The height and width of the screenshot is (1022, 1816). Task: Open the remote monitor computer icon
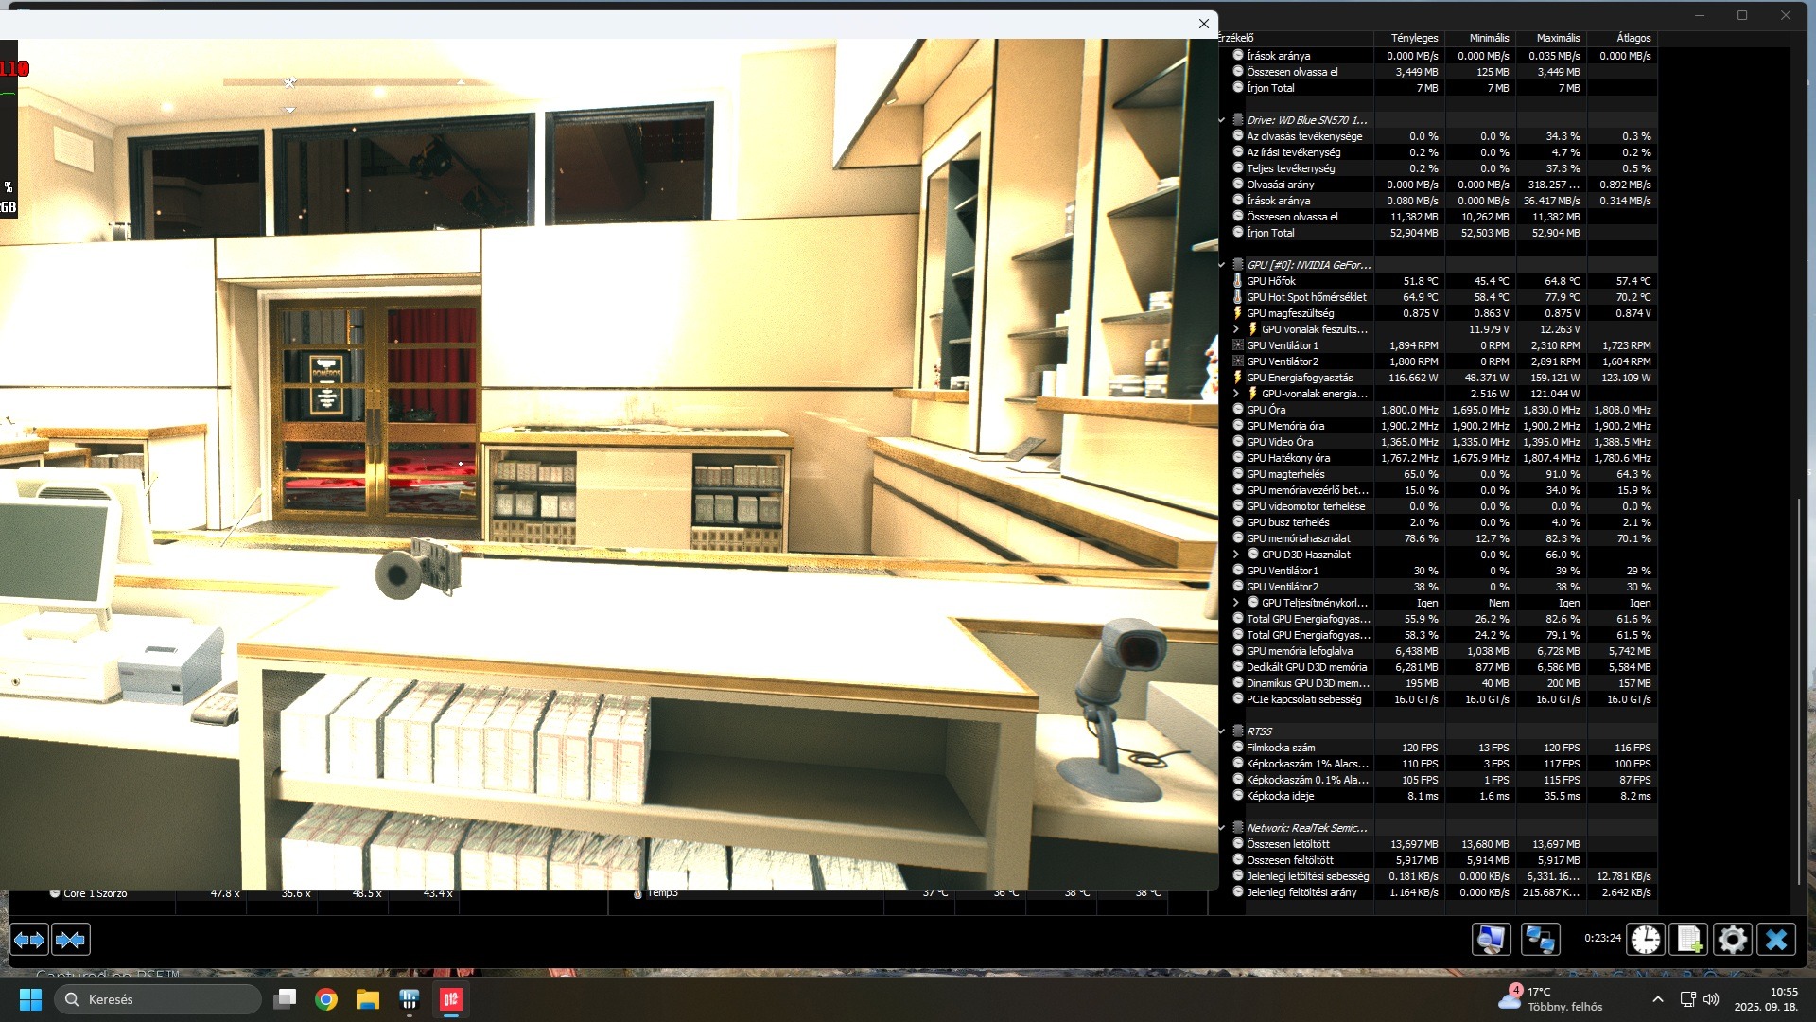1492,940
